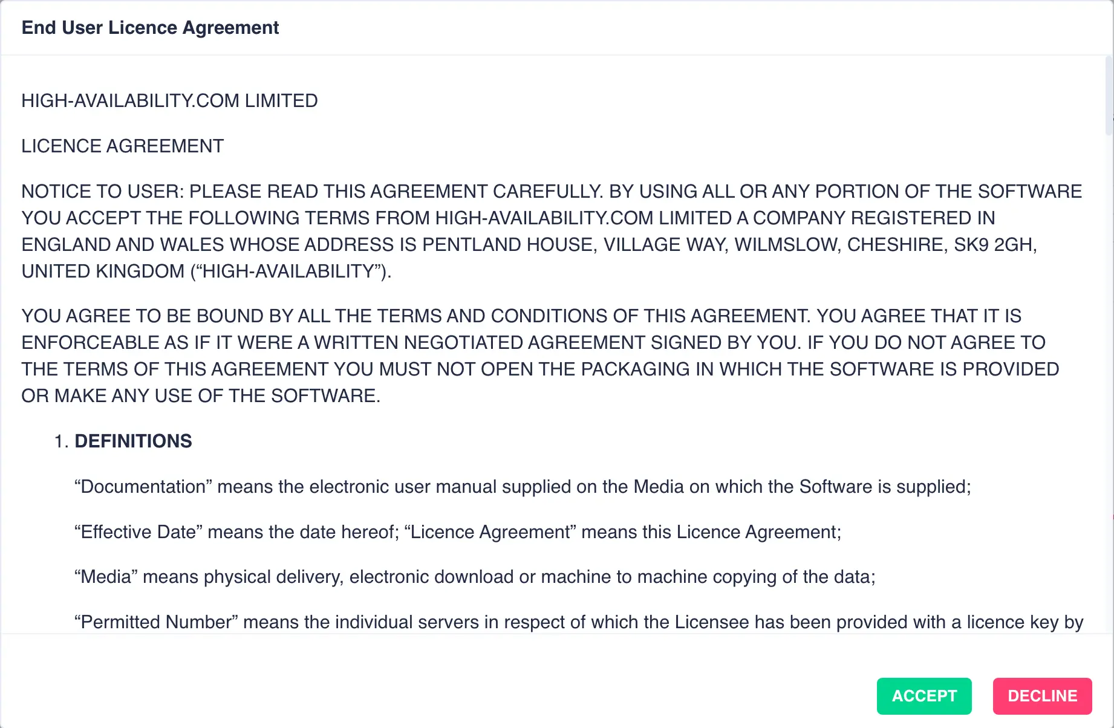Screen dimensions: 1114x728
Task: Click the ACCEPT button
Action: [x=923, y=696]
